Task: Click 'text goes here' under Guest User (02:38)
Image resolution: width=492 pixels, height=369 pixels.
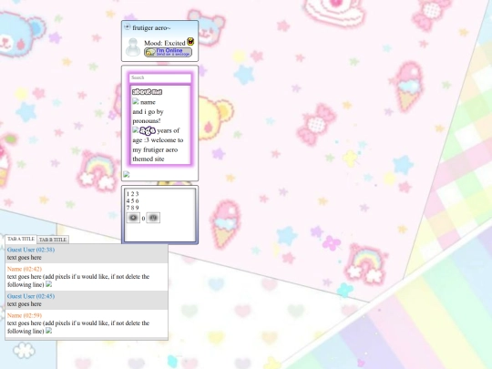Action: tap(25, 258)
